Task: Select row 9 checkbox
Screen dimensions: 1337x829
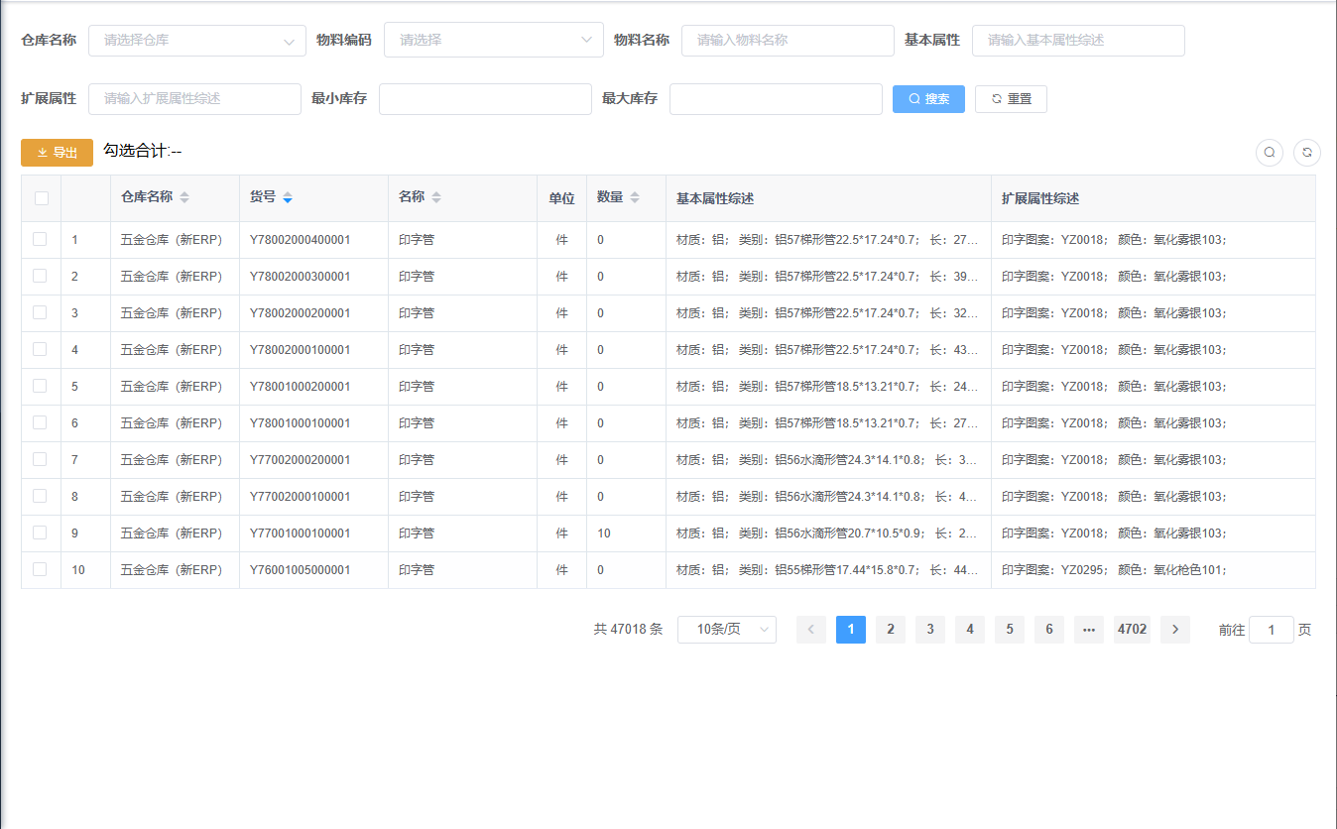Action: [40, 533]
